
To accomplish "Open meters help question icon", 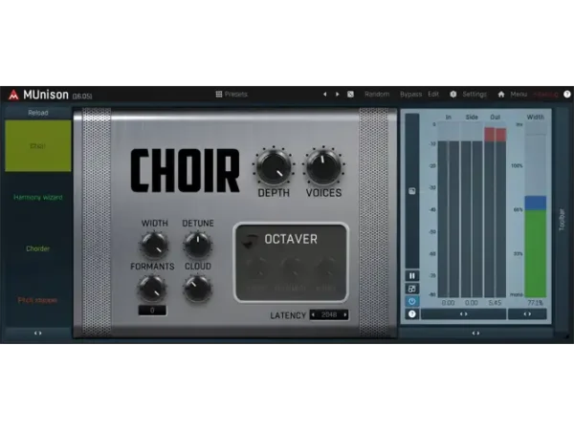I will click(412, 314).
